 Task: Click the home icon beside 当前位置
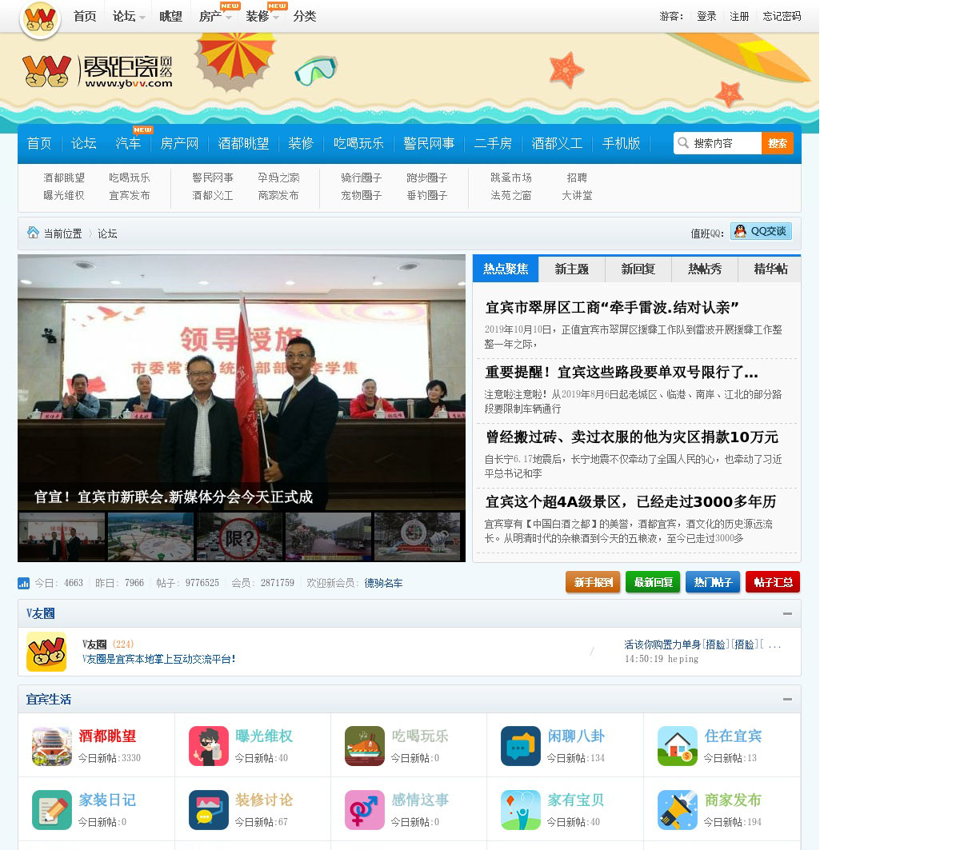(x=33, y=233)
